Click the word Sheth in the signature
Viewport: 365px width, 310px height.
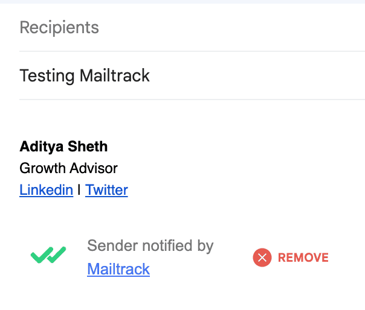88,147
